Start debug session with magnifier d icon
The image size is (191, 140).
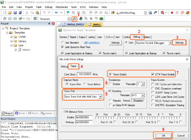pyautogui.click(x=162, y=12)
